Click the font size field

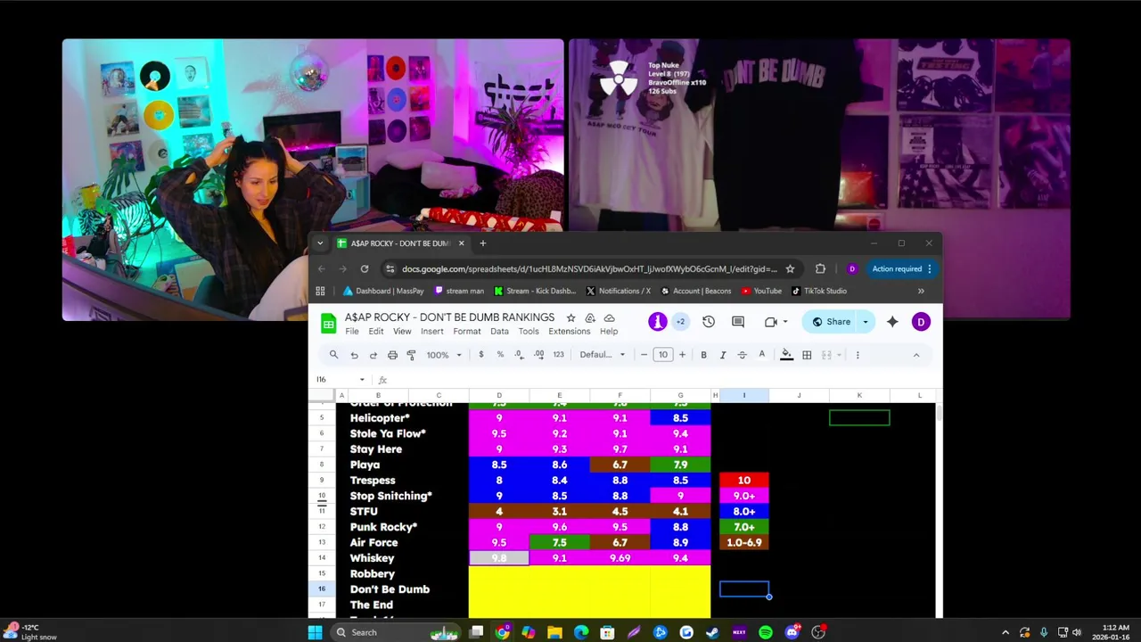click(663, 355)
